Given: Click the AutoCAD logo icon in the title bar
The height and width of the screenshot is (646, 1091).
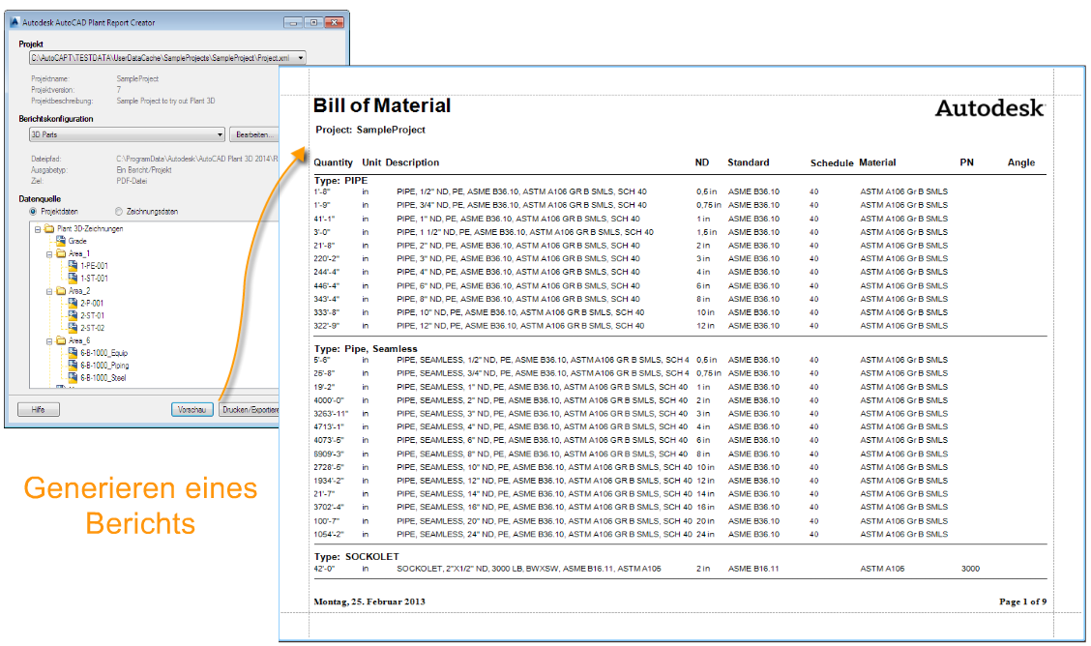Looking at the screenshot, I should point(15,22).
